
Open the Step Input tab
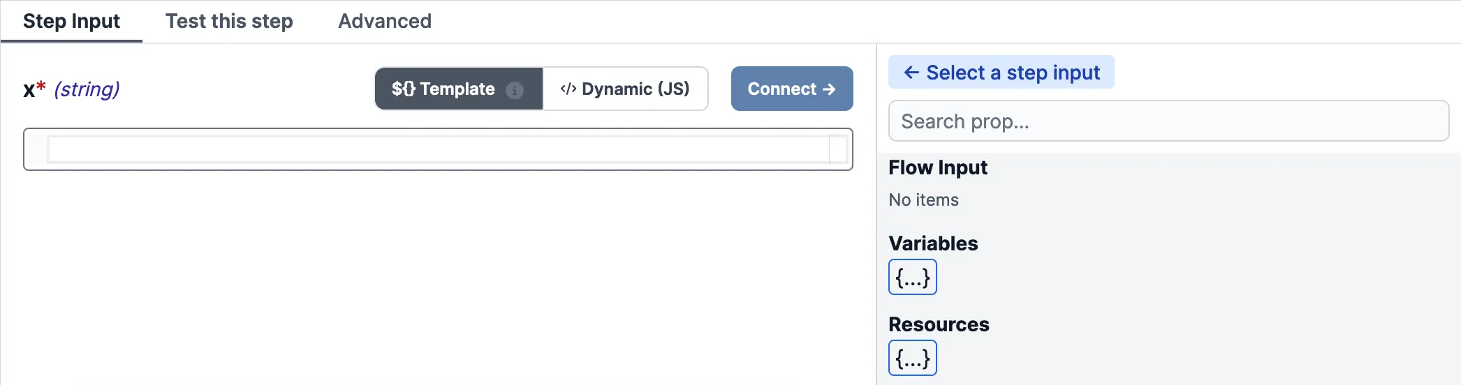(71, 22)
